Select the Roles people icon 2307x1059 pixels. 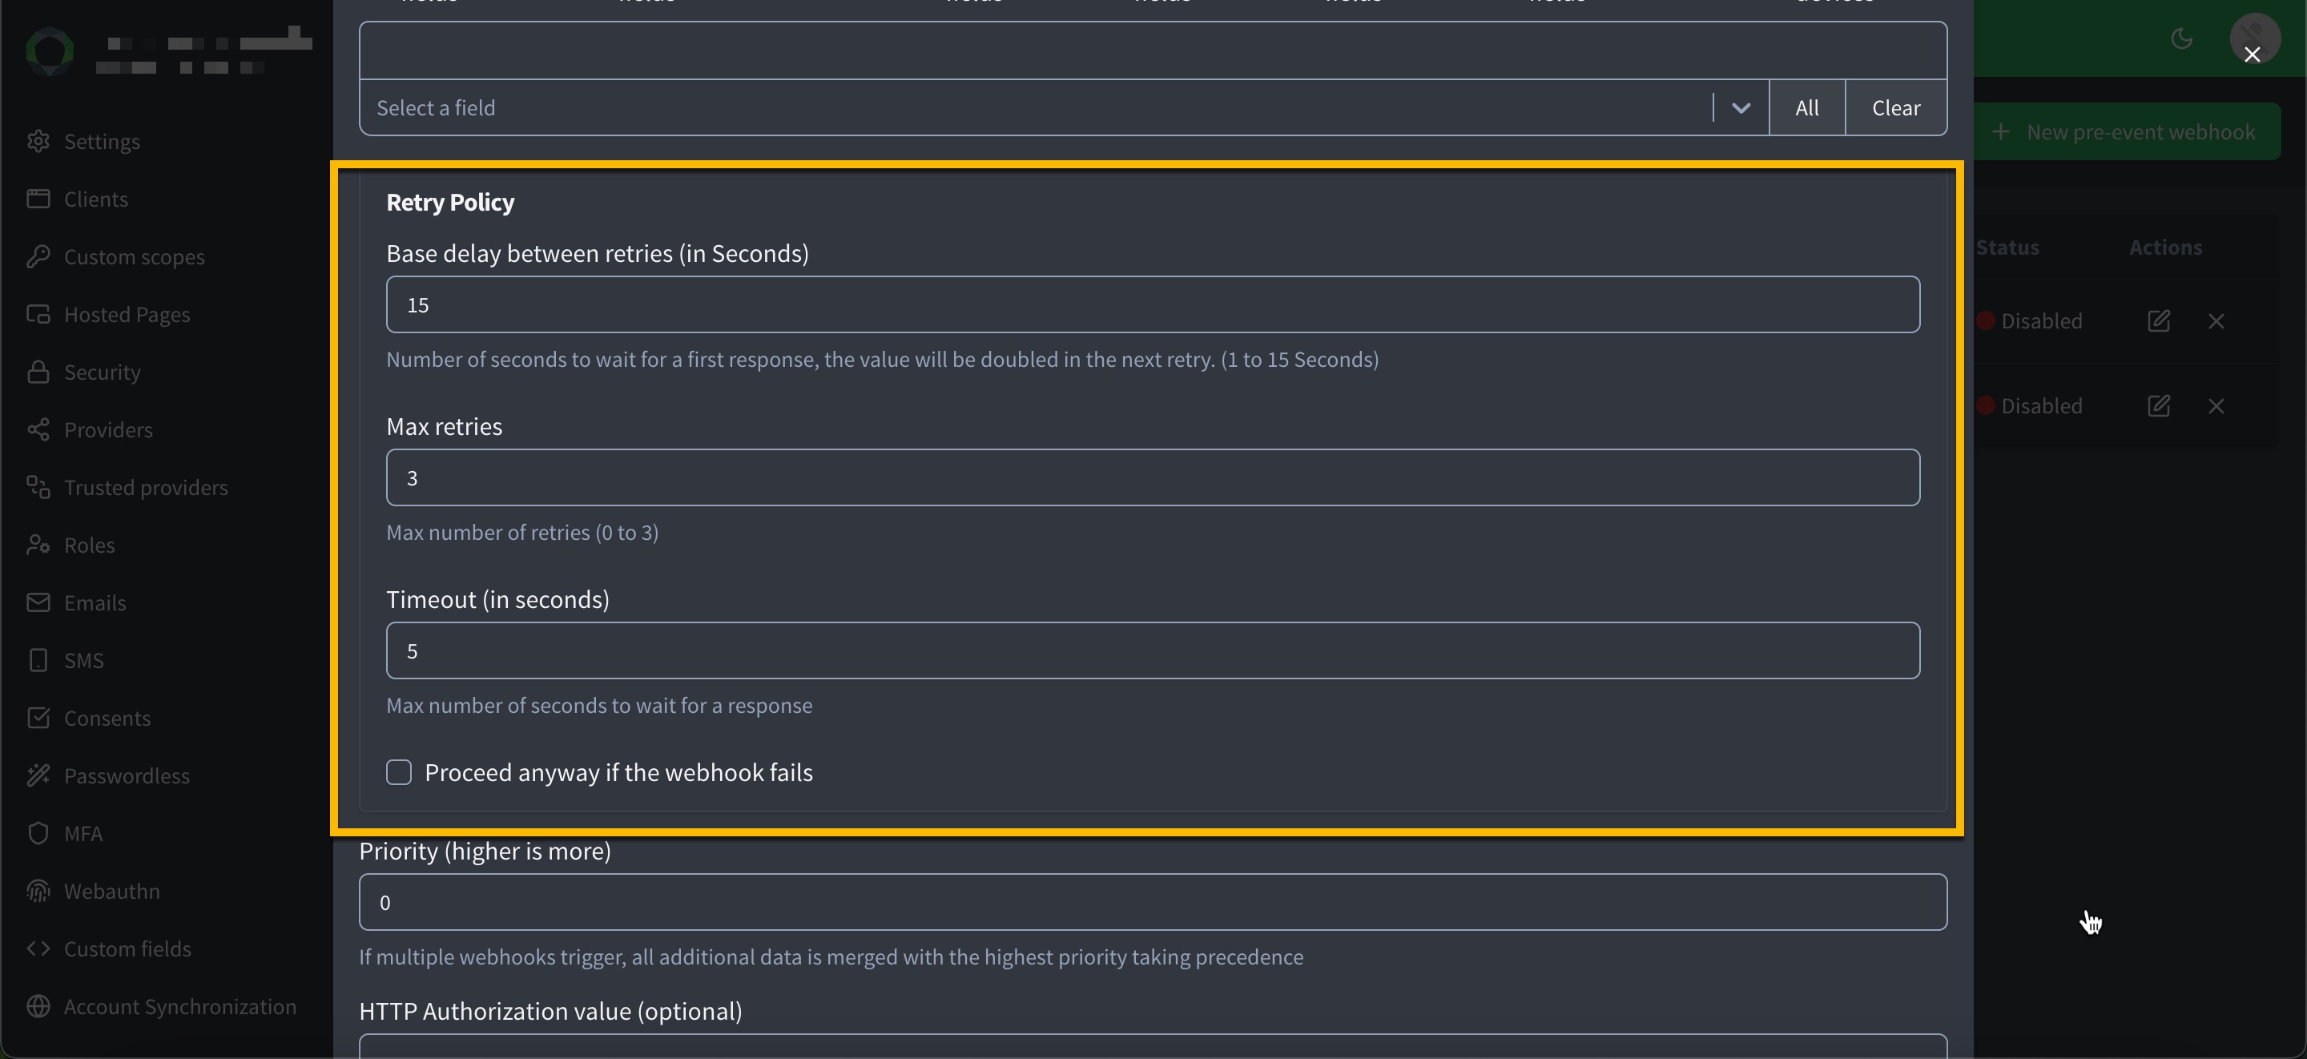39,545
